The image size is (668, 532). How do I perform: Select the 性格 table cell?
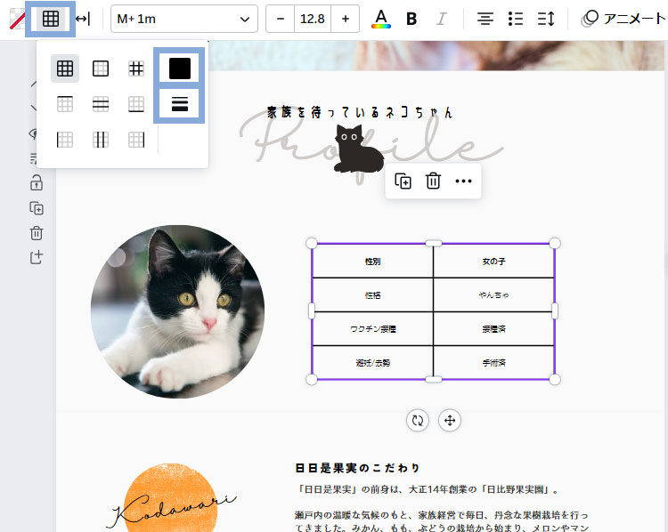[x=372, y=295]
